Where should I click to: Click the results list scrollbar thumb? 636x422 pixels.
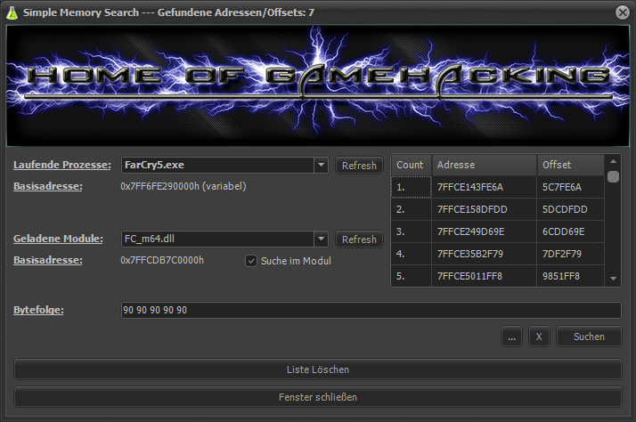(x=613, y=177)
